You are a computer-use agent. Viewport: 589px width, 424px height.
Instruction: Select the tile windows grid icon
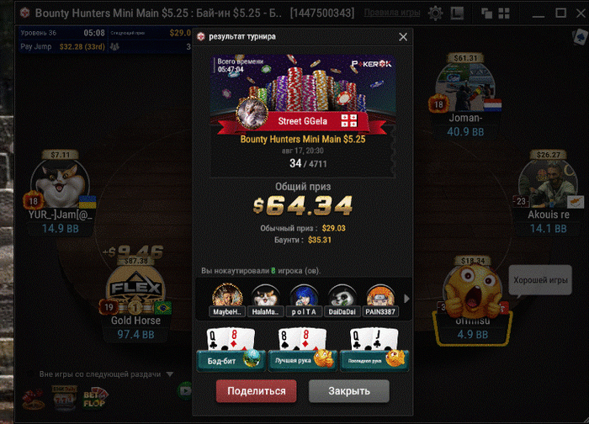[x=504, y=13]
